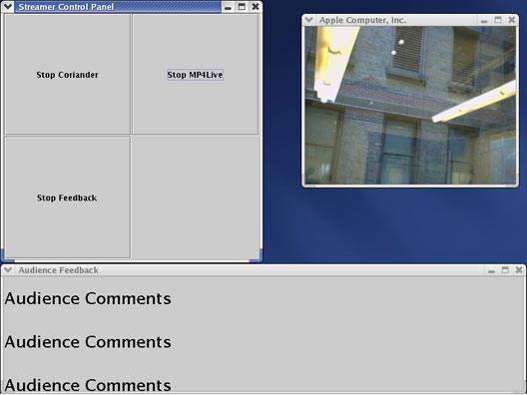527x395 pixels.
Task: Close the Apple Computer, Inc. video window
Action: pyautogui.click(x=512, y=21)
